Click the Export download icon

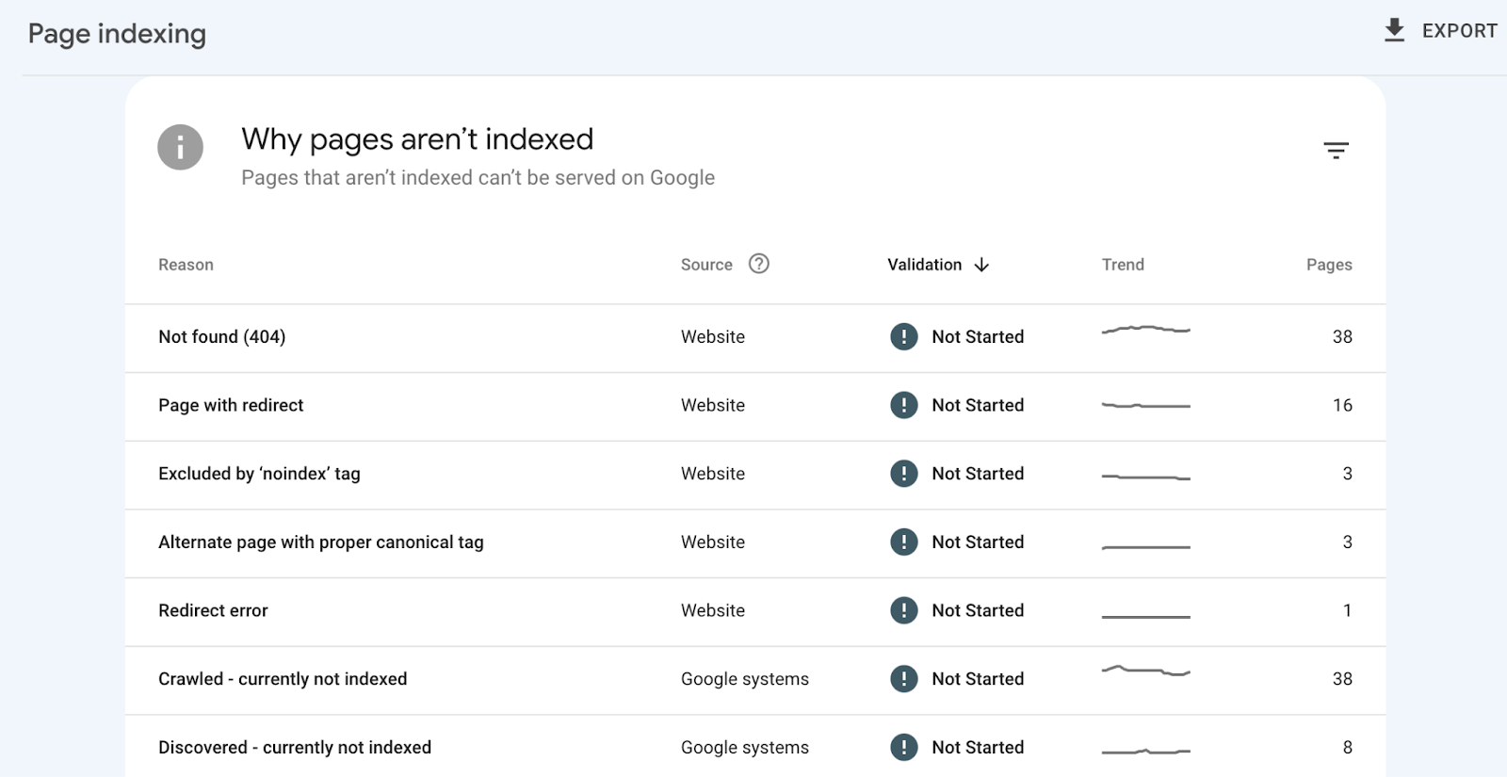[1394, 30]
